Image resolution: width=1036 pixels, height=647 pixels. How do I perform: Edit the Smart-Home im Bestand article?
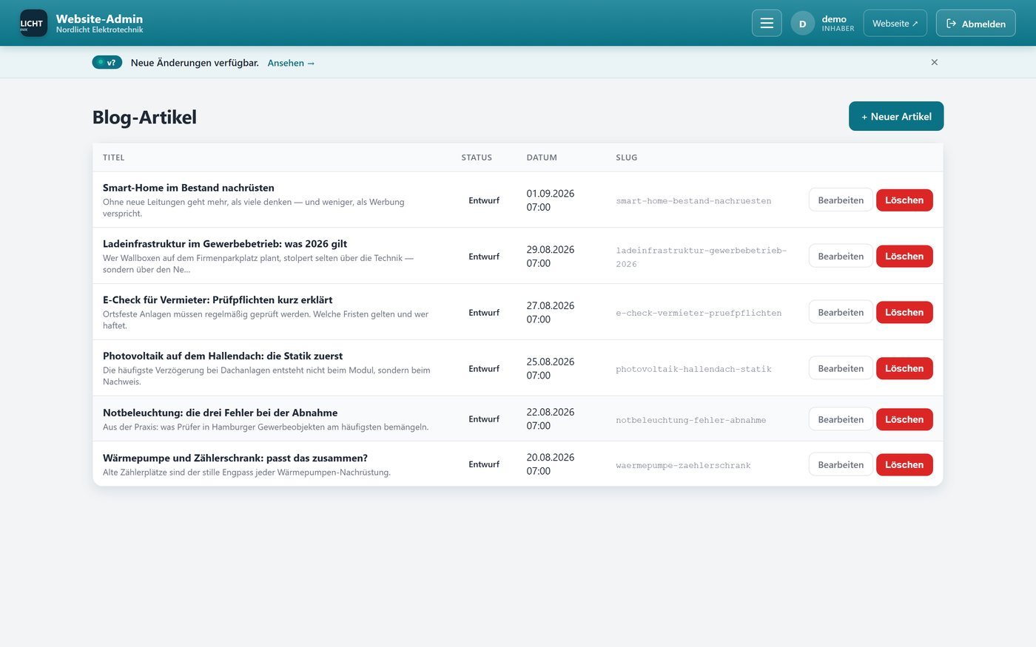click(841, 200)
